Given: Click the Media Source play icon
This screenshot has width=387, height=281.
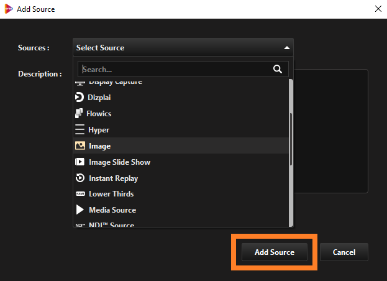Looking at the screenshot, I should pos(80,210).
